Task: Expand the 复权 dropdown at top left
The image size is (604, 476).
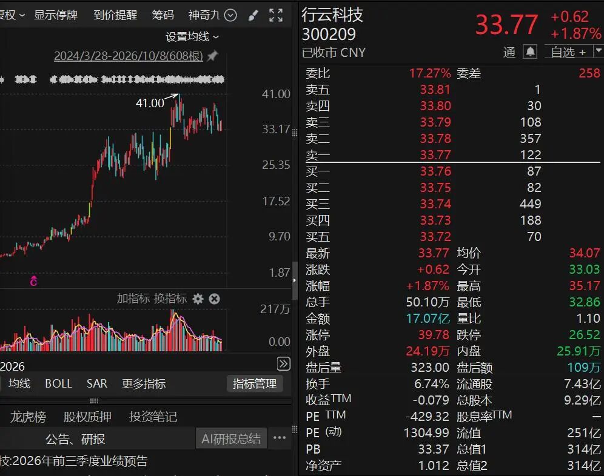Action: (x=12, y=15)
